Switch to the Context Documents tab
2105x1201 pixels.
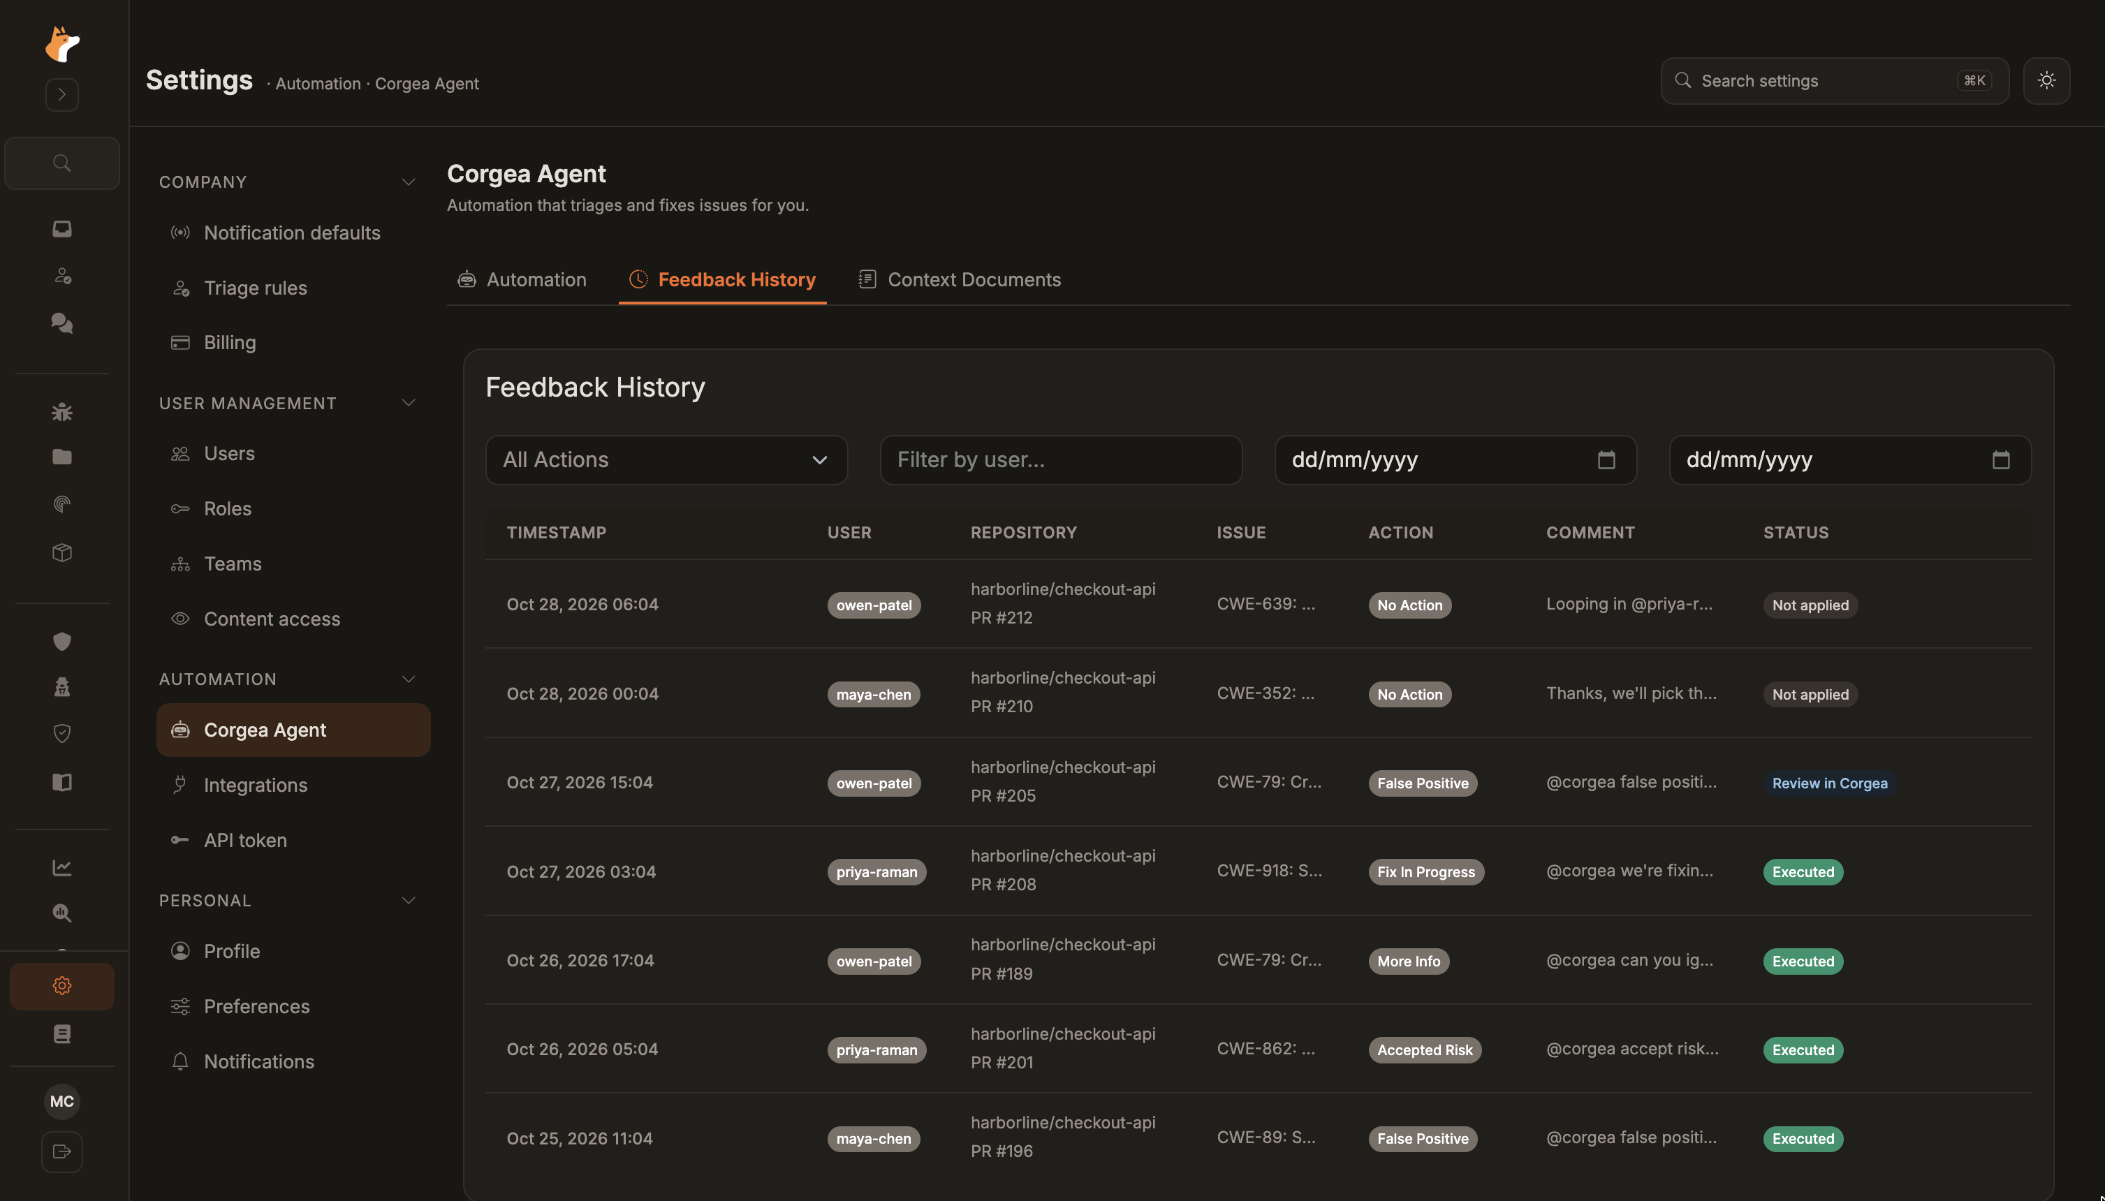tap(960, 279)
